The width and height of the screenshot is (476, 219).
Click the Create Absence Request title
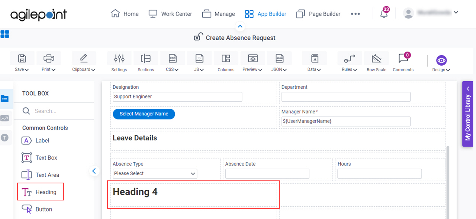tap(241, 38)
